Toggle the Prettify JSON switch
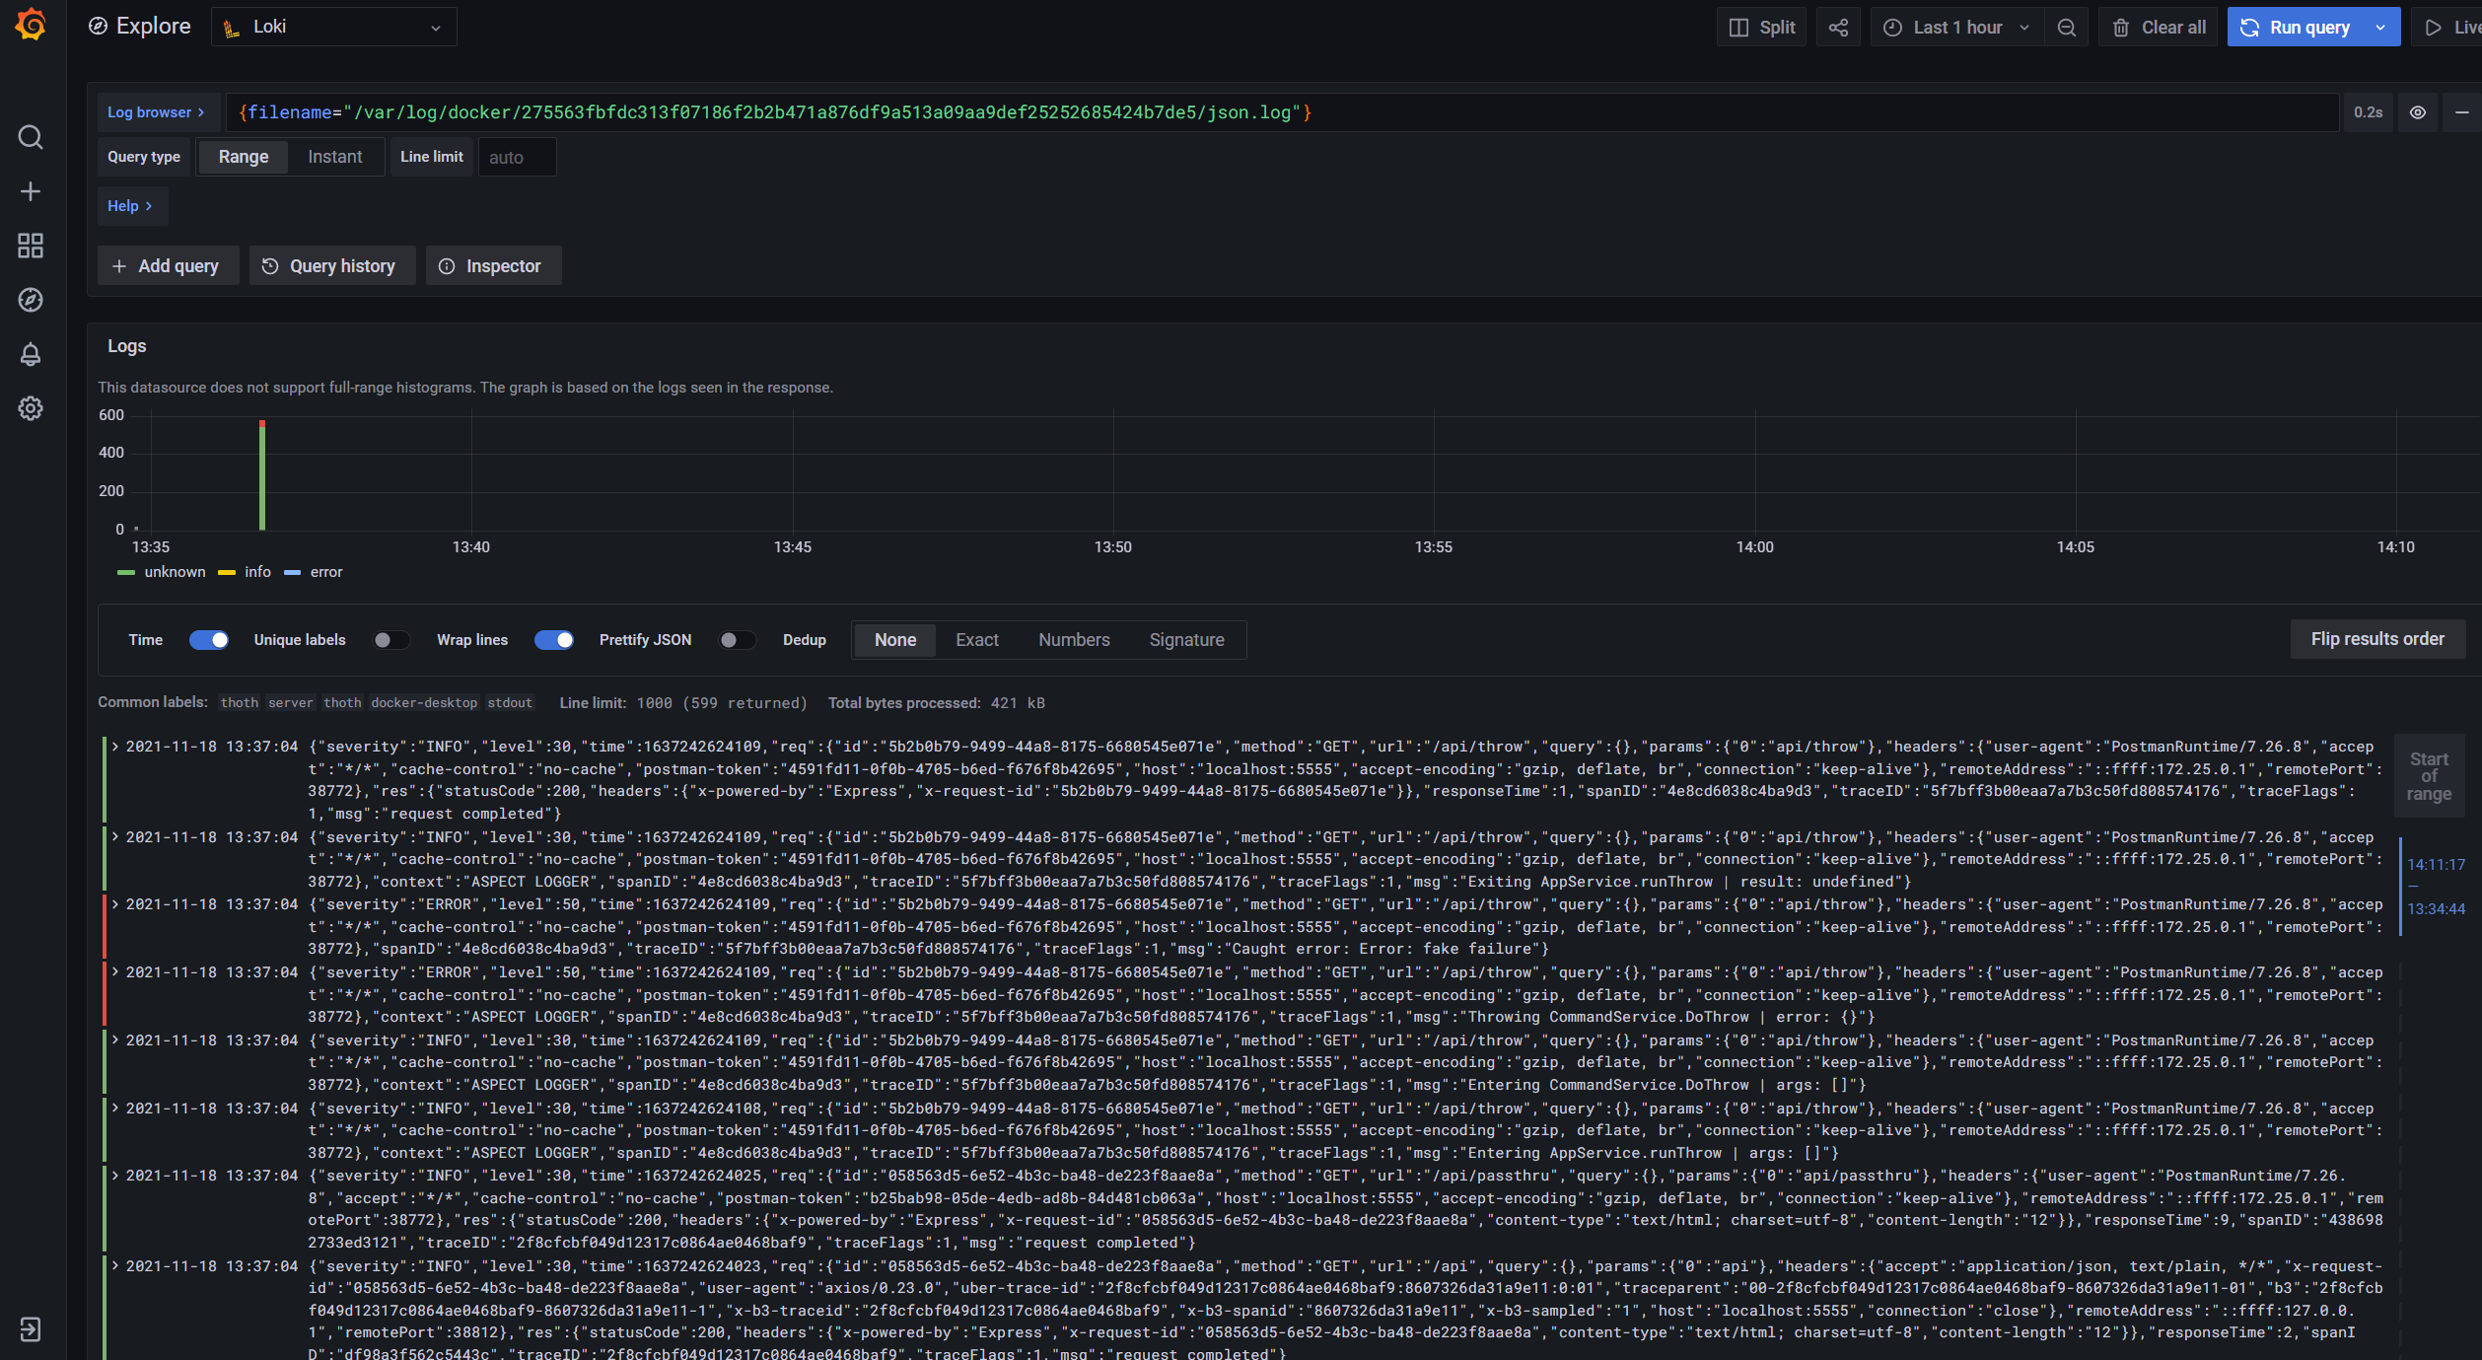The width and height of the screenshot is (2482, 1360). (x=738, y=640)
